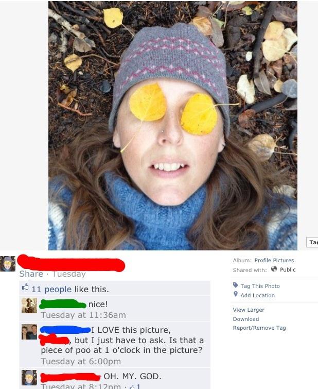Click the Public globe icon

pyautogui.click(x=274, y=269)
